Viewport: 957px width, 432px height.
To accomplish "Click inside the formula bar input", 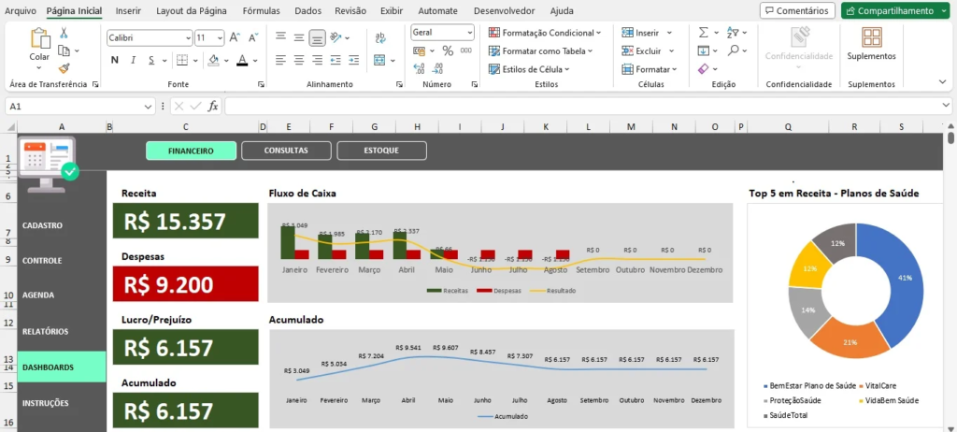I will [x=579, y=107].
